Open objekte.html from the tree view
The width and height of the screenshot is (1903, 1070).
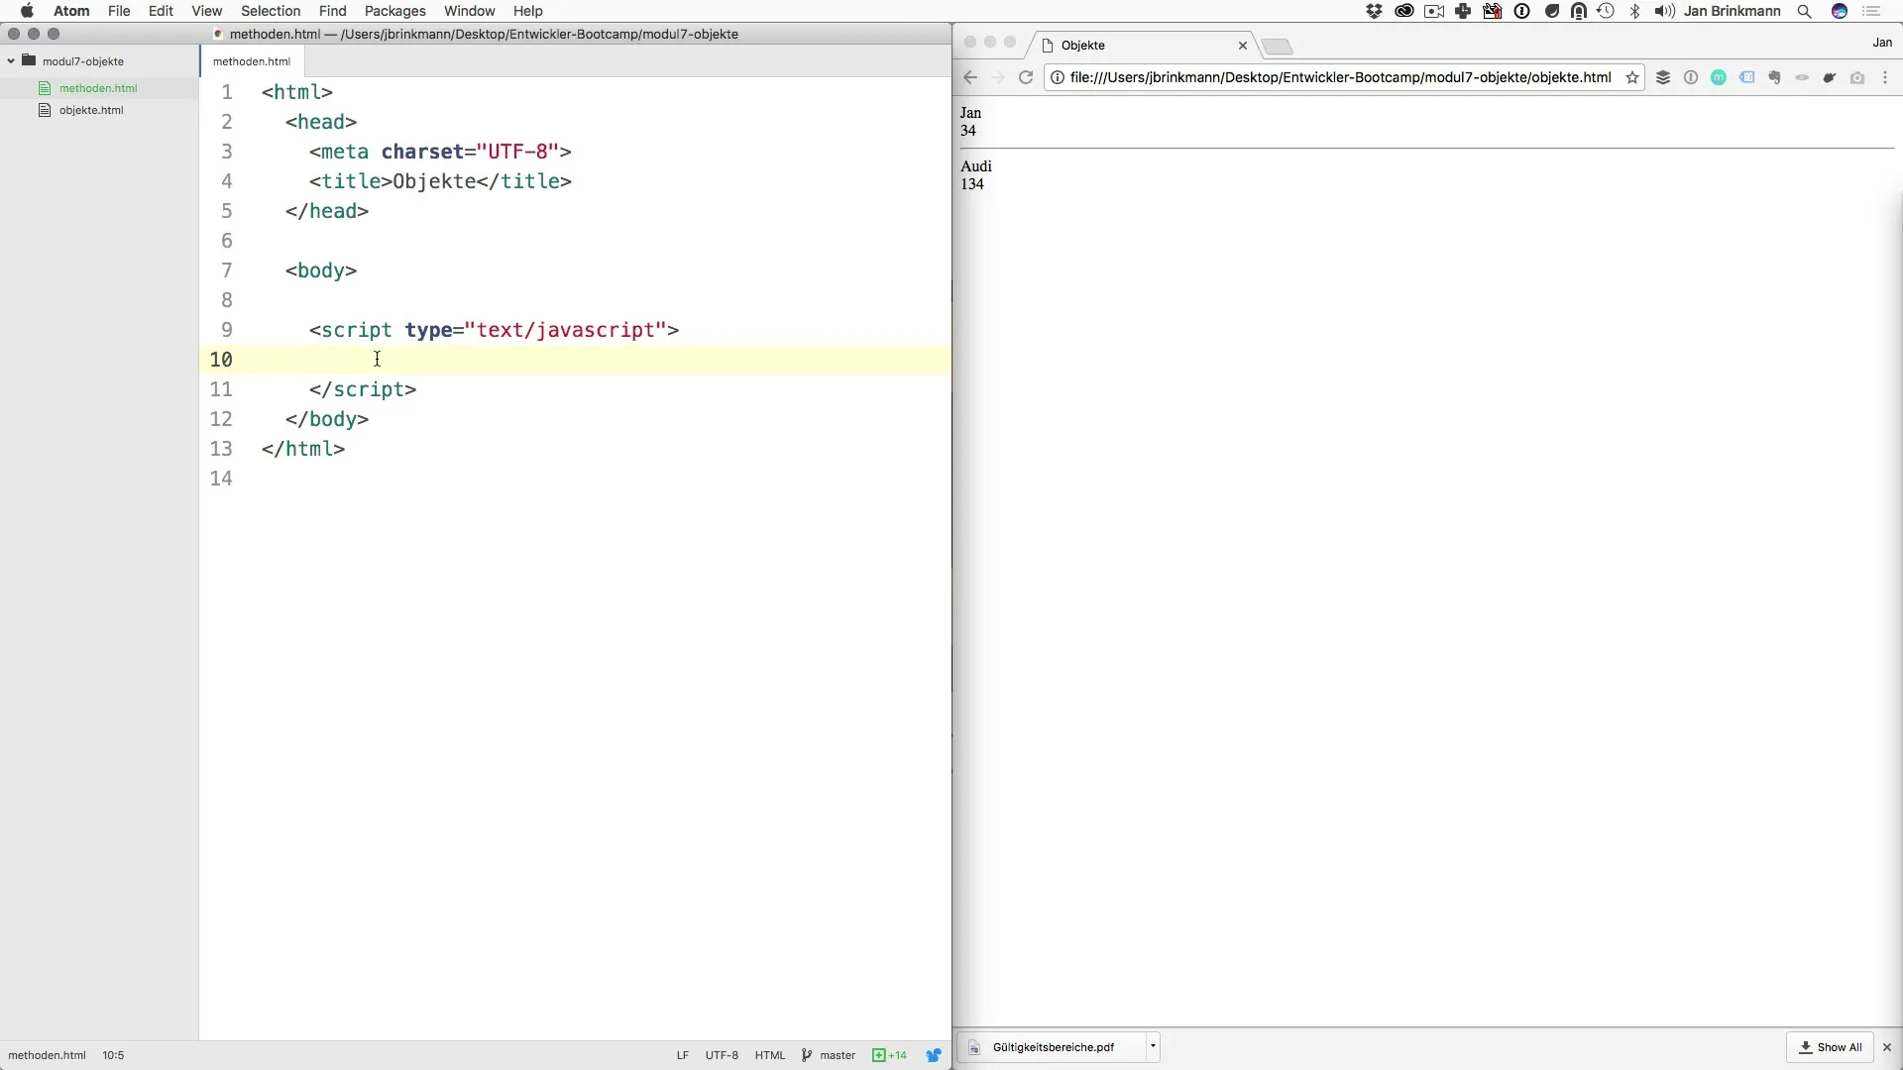tap(91, 110)
